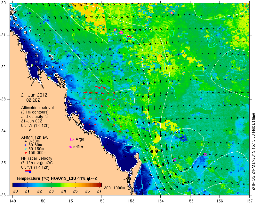The height and width of the screenshot is (204, 256).
Task: Click the longitude axis label 150
Action: point(42,201)
